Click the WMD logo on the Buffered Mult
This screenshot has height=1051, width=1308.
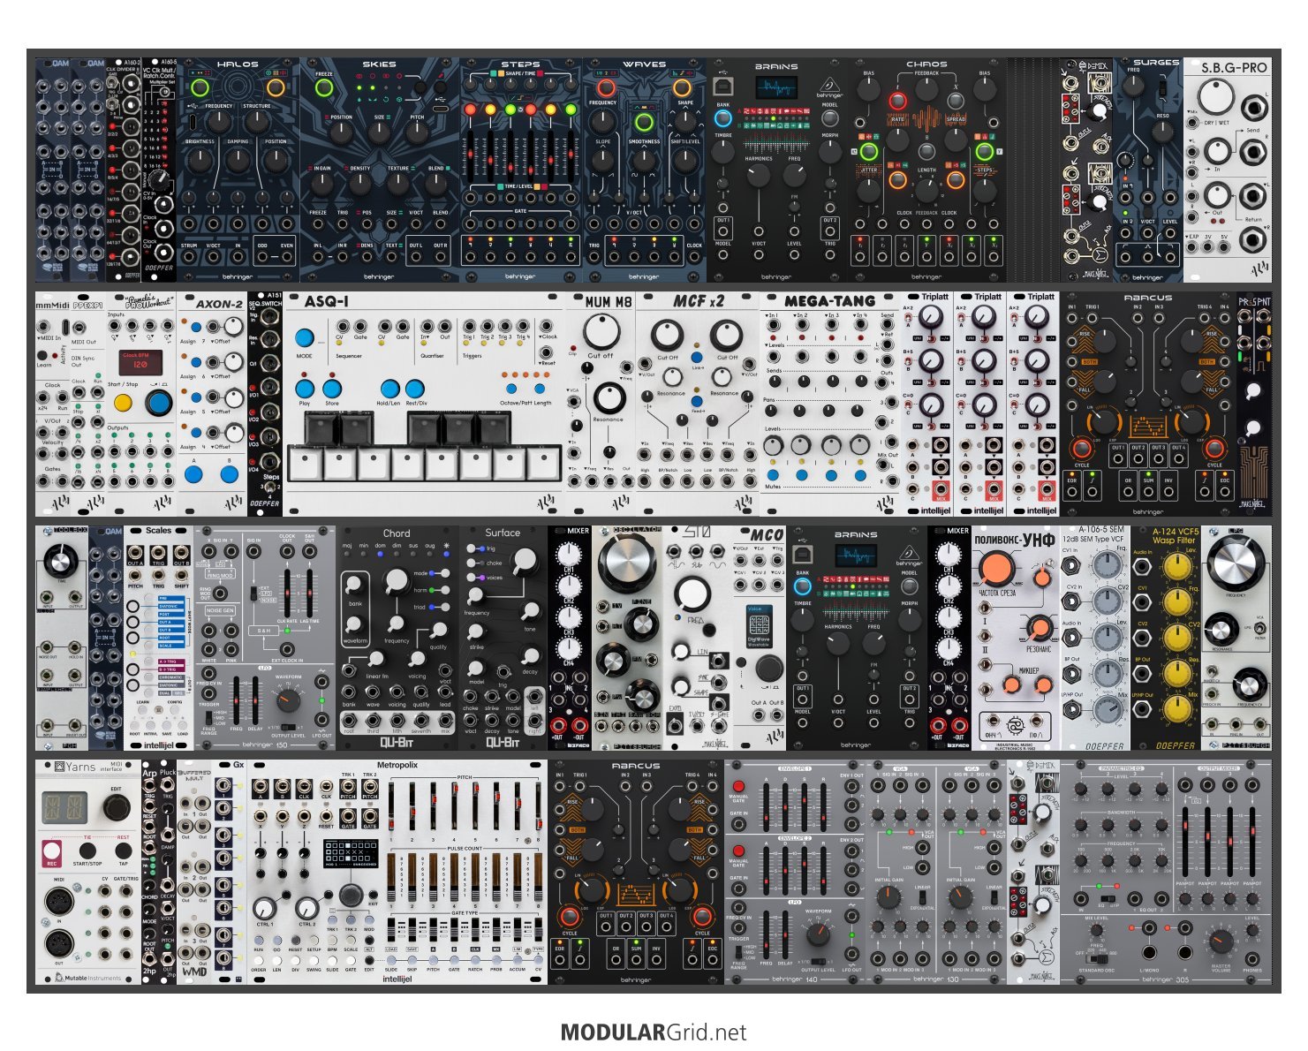[193, 972]
